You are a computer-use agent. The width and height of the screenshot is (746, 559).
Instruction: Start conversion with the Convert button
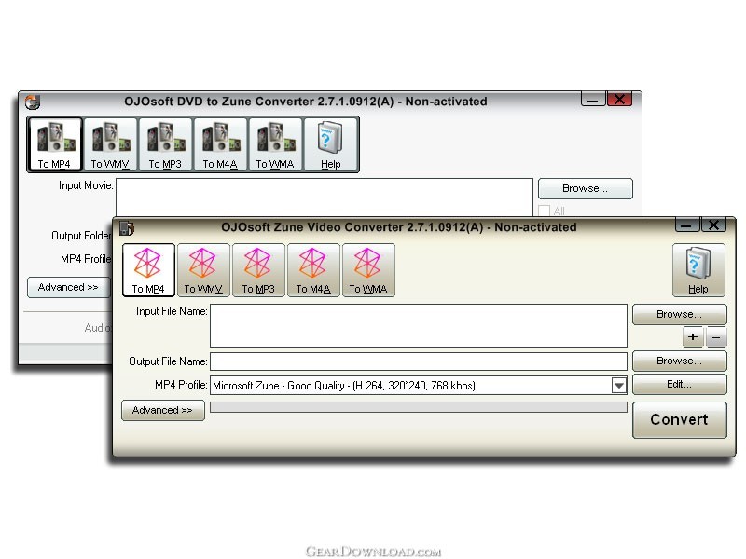point(680,420)
